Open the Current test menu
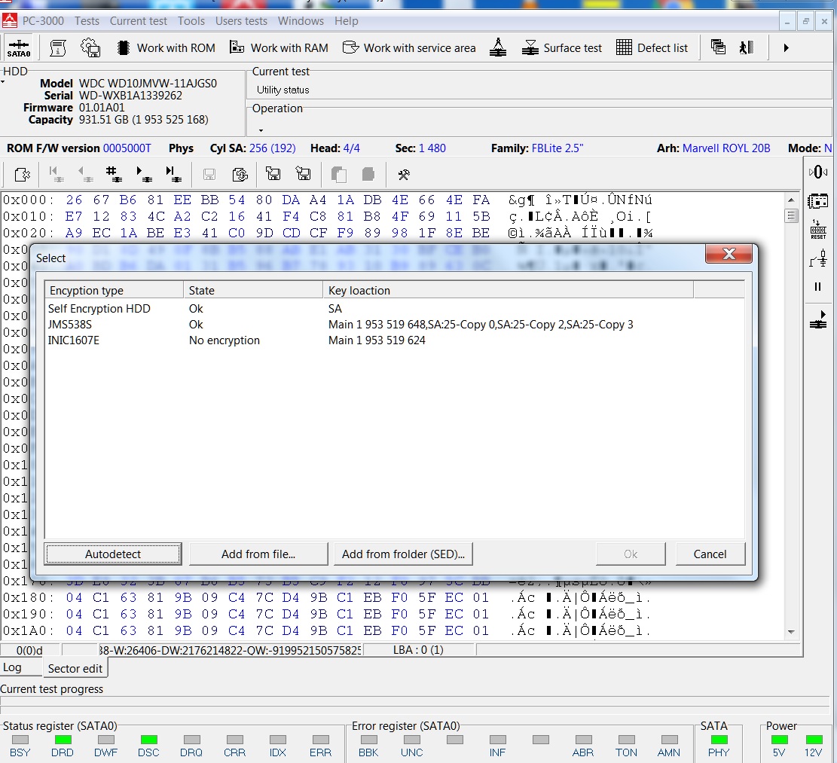The height and width of the screenshot is (763, 837). click(139, 21)
